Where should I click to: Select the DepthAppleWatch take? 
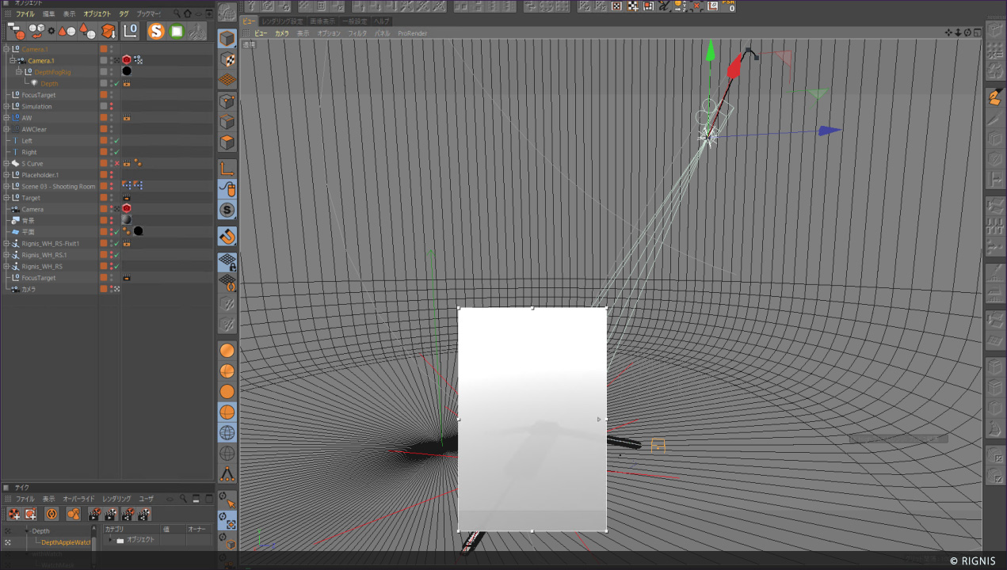click(x=66, y=542)
